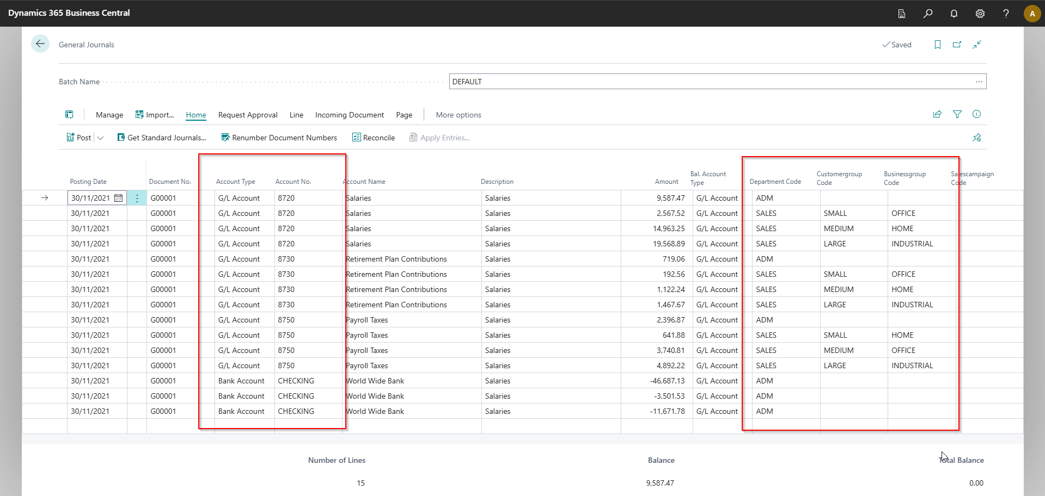The width and height of the screenshot is (1045, 496).
Task: Select the amount cell -46,687.13
Action: click(x=657, y=381)
